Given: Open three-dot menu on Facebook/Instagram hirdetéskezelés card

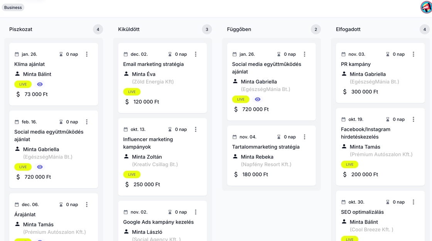Looking at the screenshot, I should click(x=413, y=119).
